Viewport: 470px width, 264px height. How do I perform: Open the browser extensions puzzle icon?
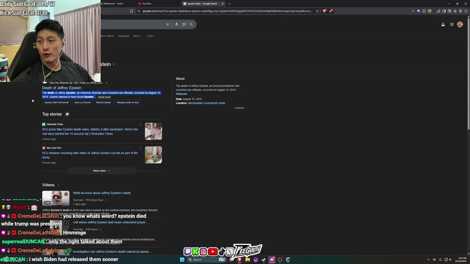tap(424, 11)
